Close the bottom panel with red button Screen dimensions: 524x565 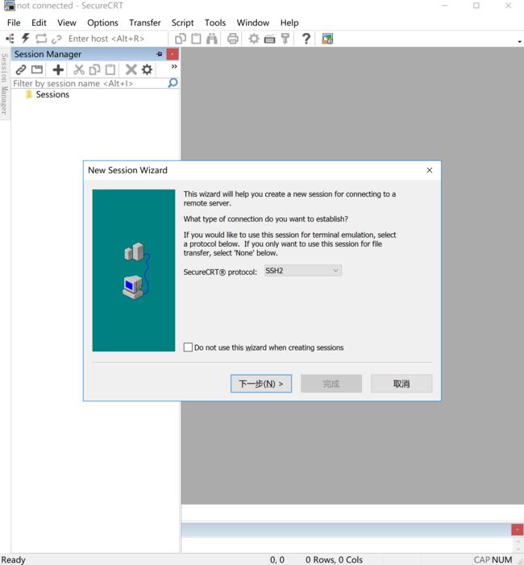(x=518, y=530)
